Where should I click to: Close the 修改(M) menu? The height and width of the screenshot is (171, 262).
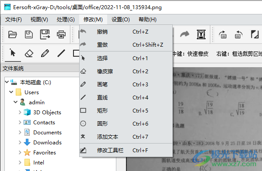point(93,20)
